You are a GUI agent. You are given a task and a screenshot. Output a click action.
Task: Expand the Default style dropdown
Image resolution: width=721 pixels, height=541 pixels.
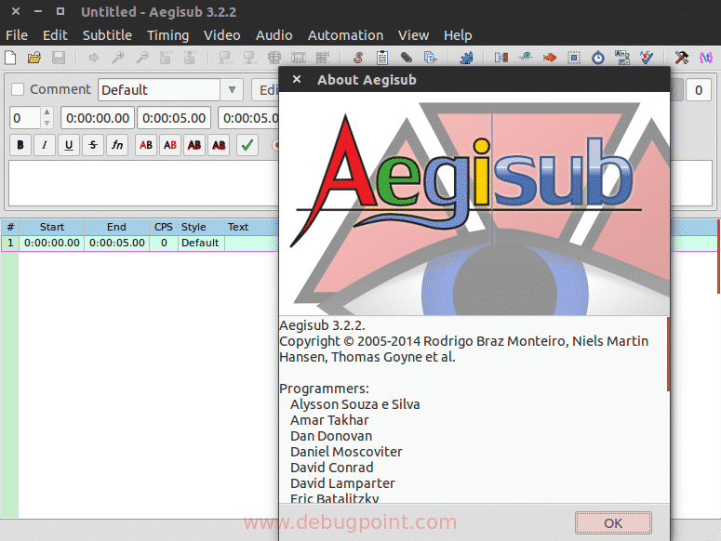pos(232,89)
